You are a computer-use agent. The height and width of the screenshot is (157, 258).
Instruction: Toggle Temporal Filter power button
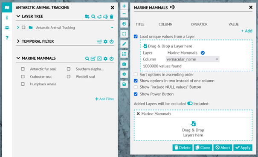[112, 41]
